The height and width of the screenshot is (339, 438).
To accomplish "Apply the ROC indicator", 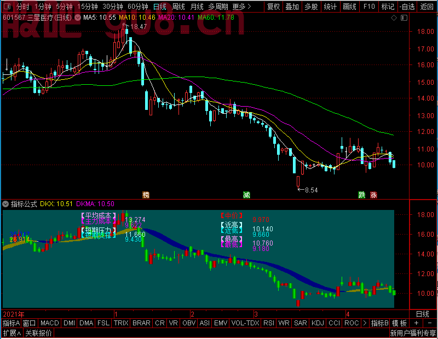I will (351, 323).
